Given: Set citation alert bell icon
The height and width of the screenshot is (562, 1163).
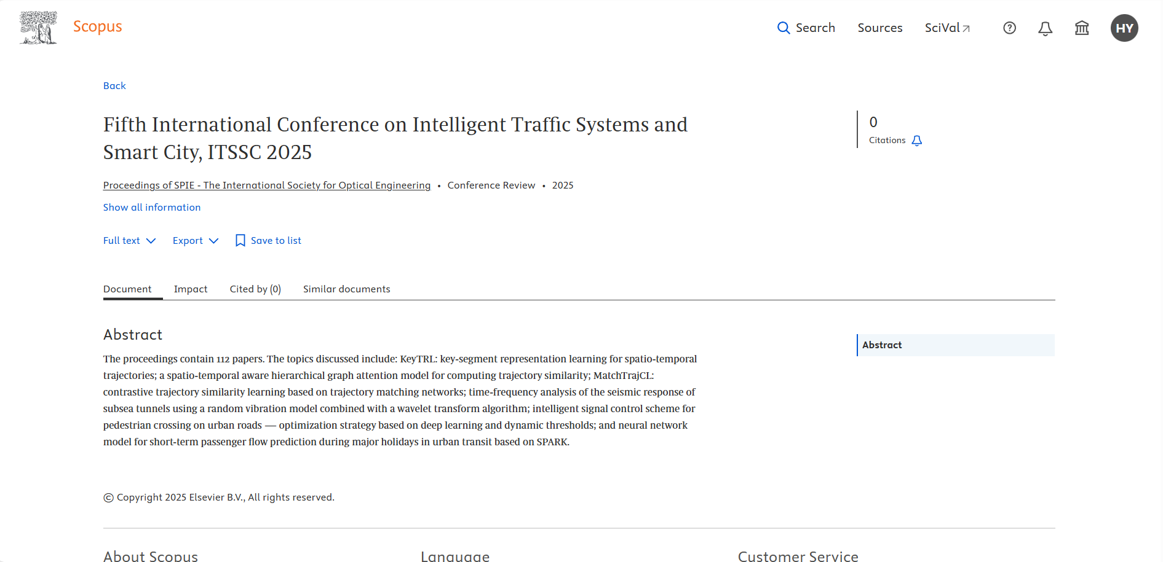Looking at the screenshot, I should (x=917, y=141).
